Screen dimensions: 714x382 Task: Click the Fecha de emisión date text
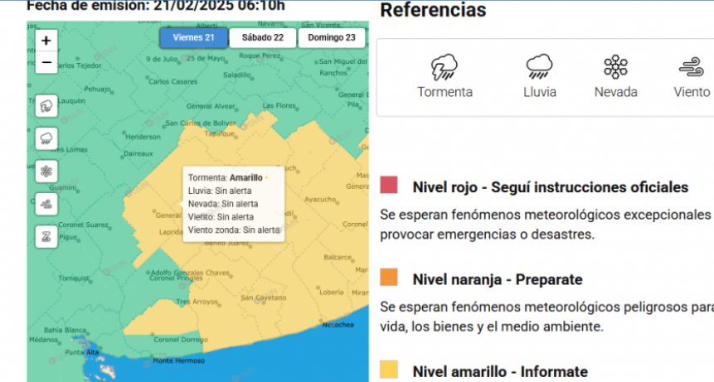(x=156, y=6)
